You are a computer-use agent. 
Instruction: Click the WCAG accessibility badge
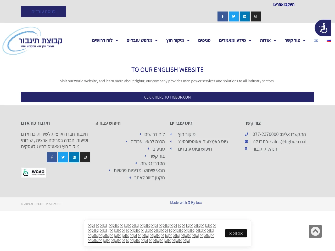[34, 173]
